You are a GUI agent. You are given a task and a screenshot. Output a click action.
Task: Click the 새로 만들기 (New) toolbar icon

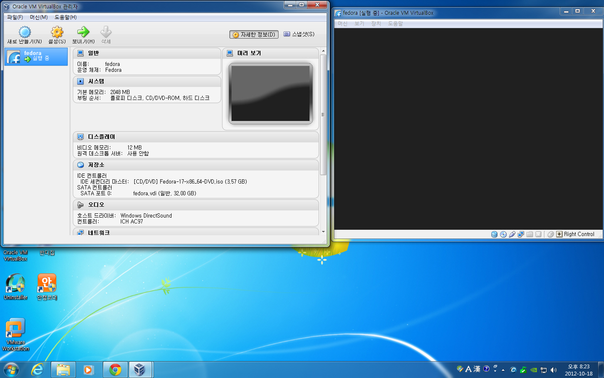tap(25, 32)
